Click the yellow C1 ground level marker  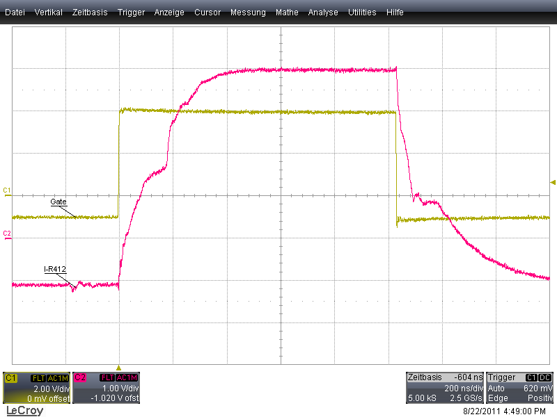click(7, 192)
